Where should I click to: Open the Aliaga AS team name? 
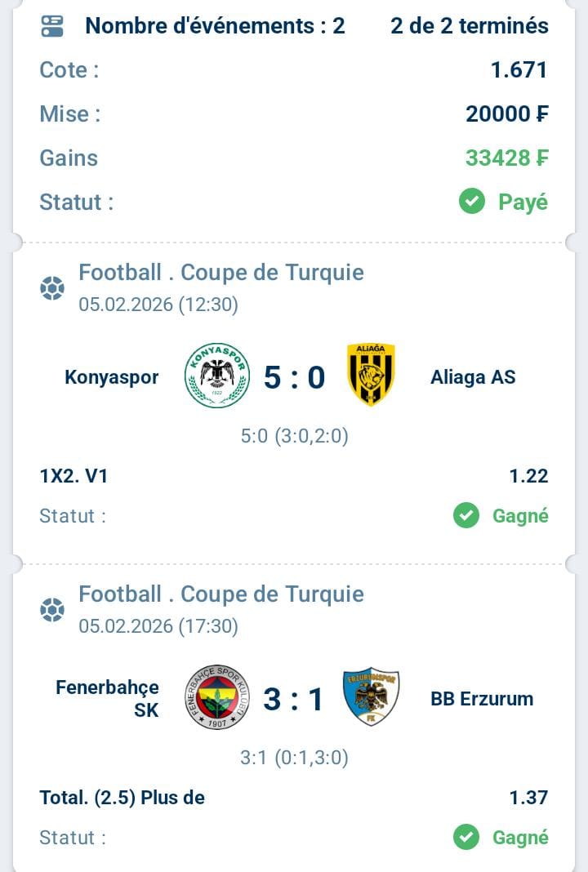point(473,377)
